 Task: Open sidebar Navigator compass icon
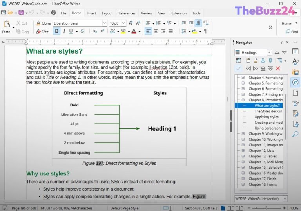[x=295, y=83]
